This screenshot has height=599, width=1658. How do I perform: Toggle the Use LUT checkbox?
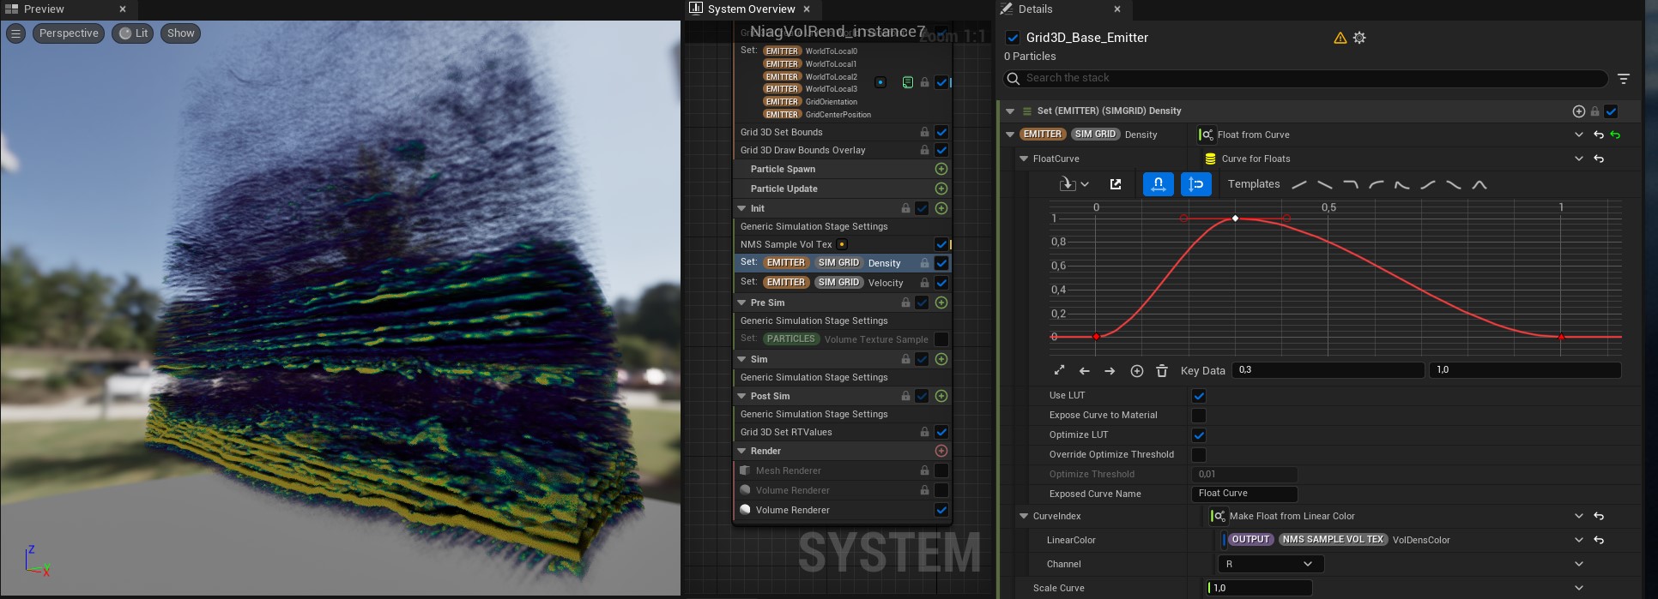coord(1199,396)
